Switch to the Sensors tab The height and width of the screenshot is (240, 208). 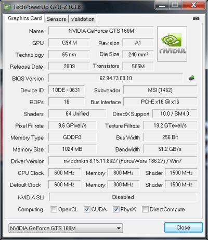click(56, 19)
